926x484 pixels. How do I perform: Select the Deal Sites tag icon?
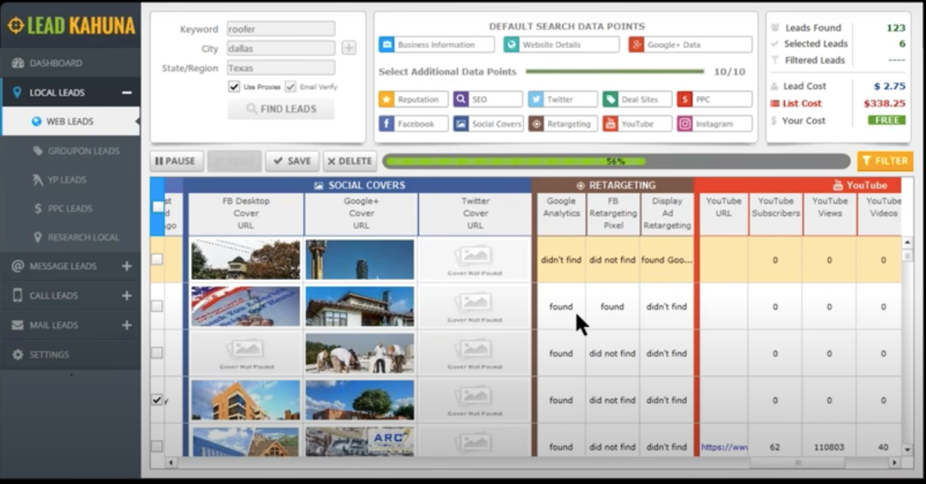(x=610, y=99)
